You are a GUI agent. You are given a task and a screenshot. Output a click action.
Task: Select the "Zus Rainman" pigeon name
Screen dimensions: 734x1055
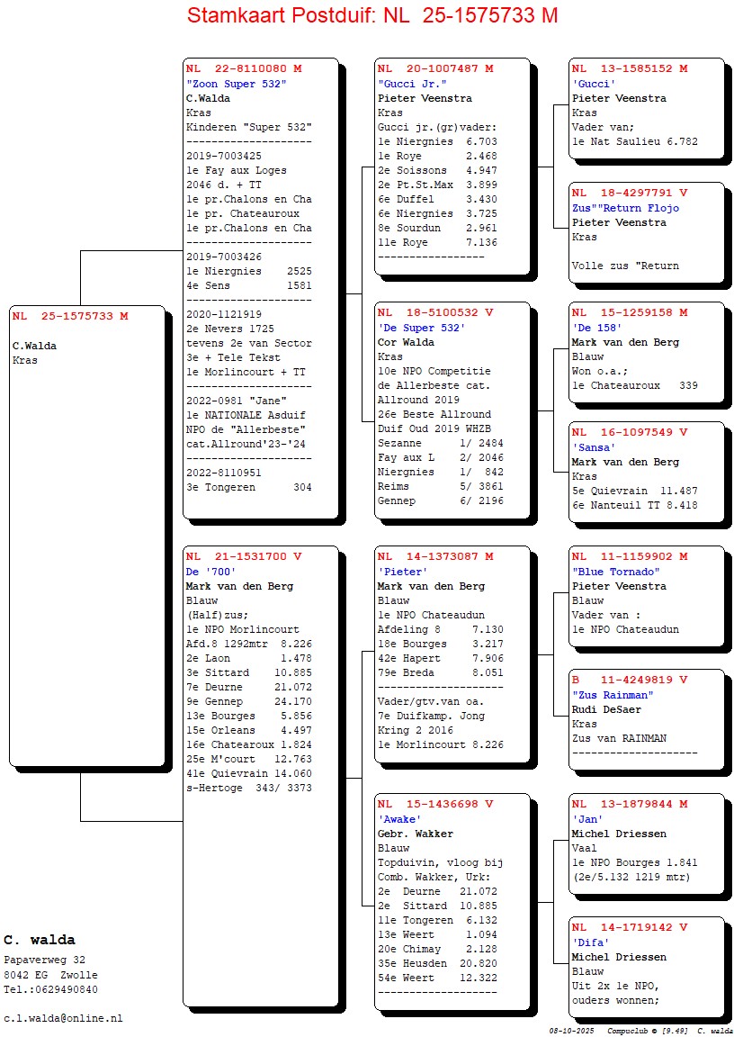tap(613, 695)
